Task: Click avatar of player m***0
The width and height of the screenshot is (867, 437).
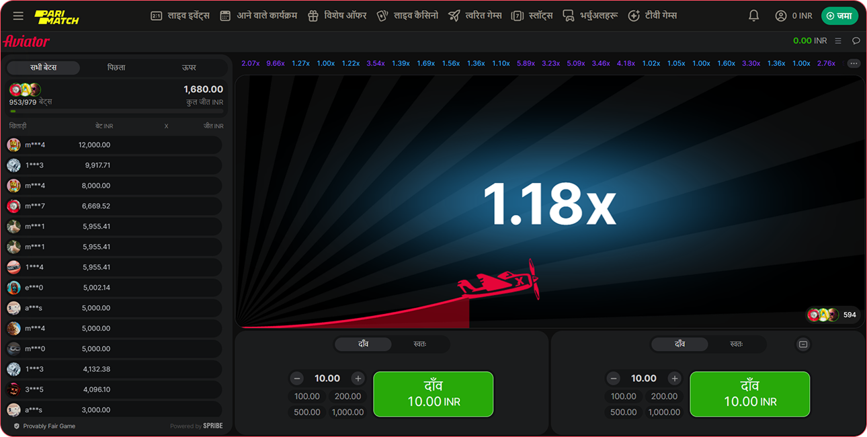Action: (x=13, y=349)
